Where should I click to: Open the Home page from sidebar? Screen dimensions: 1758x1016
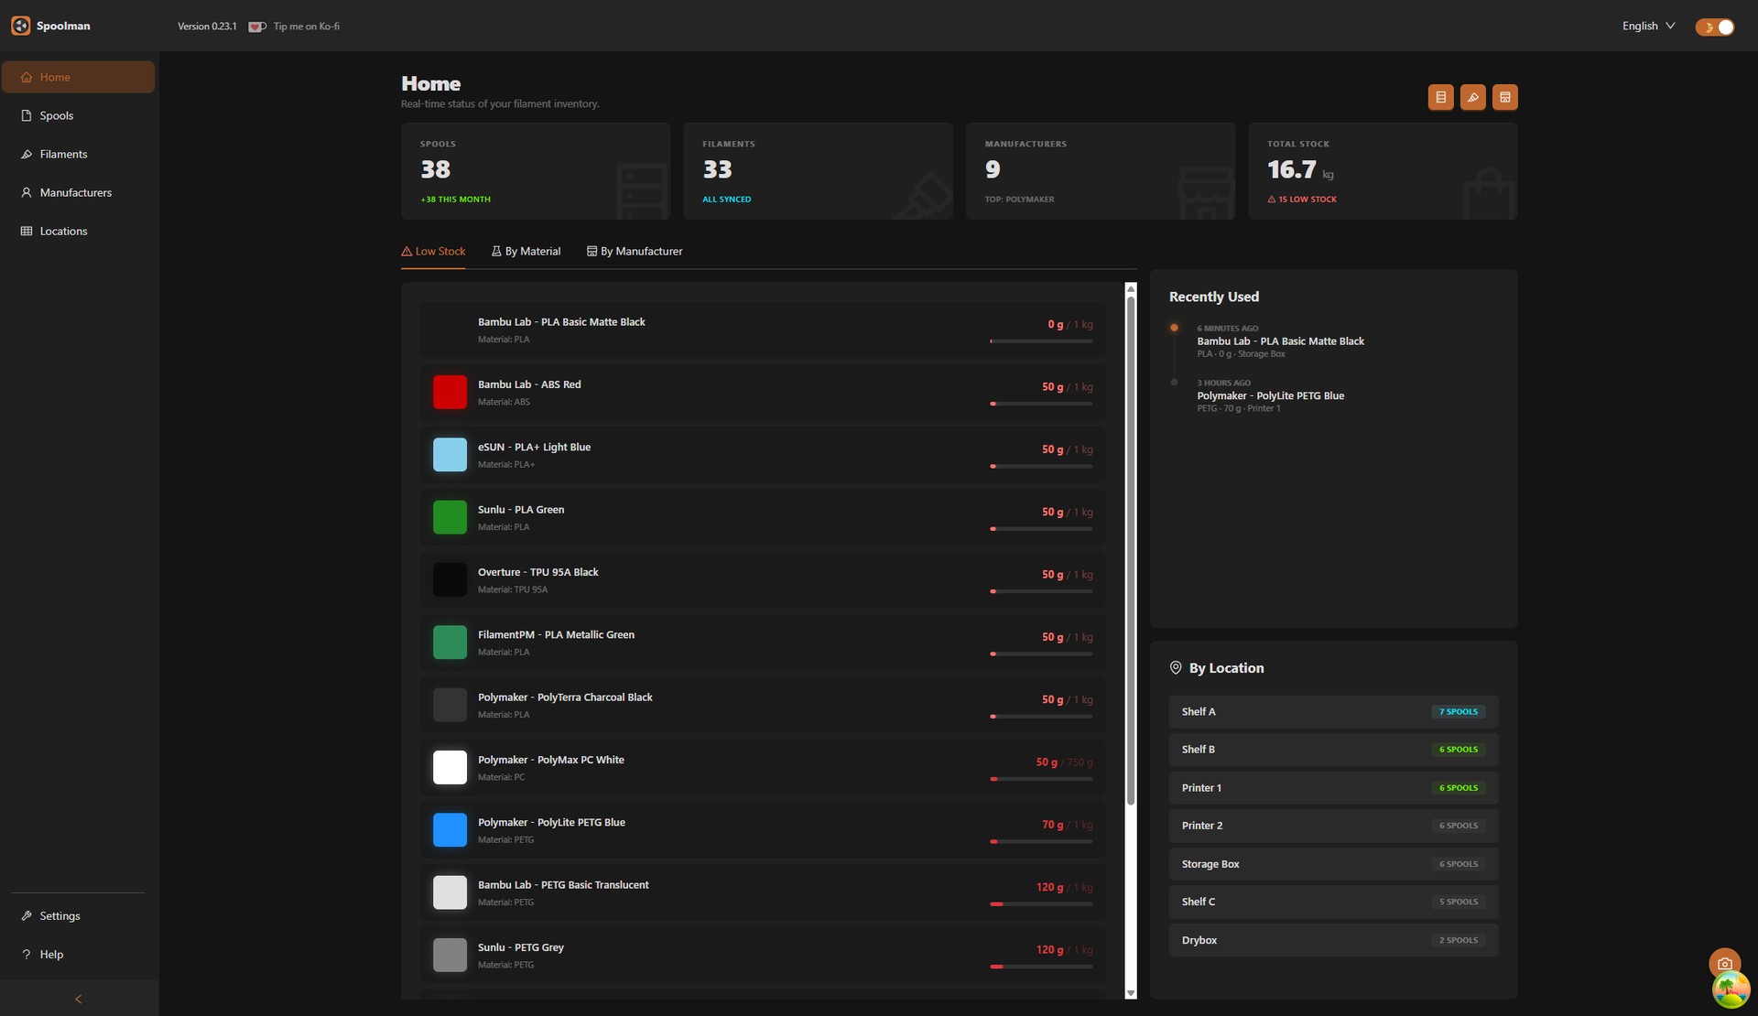(78, 77)
